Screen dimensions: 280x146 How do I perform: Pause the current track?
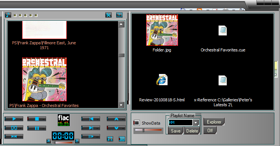pos(37,128)
